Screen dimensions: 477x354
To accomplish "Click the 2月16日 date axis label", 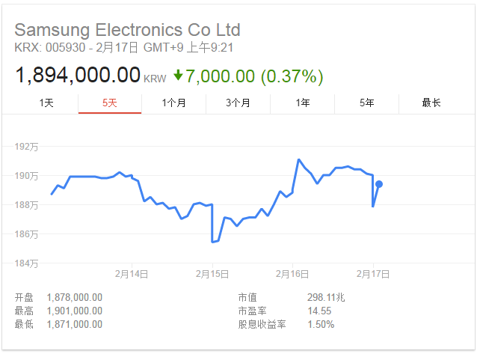I will tap(292, 274).
